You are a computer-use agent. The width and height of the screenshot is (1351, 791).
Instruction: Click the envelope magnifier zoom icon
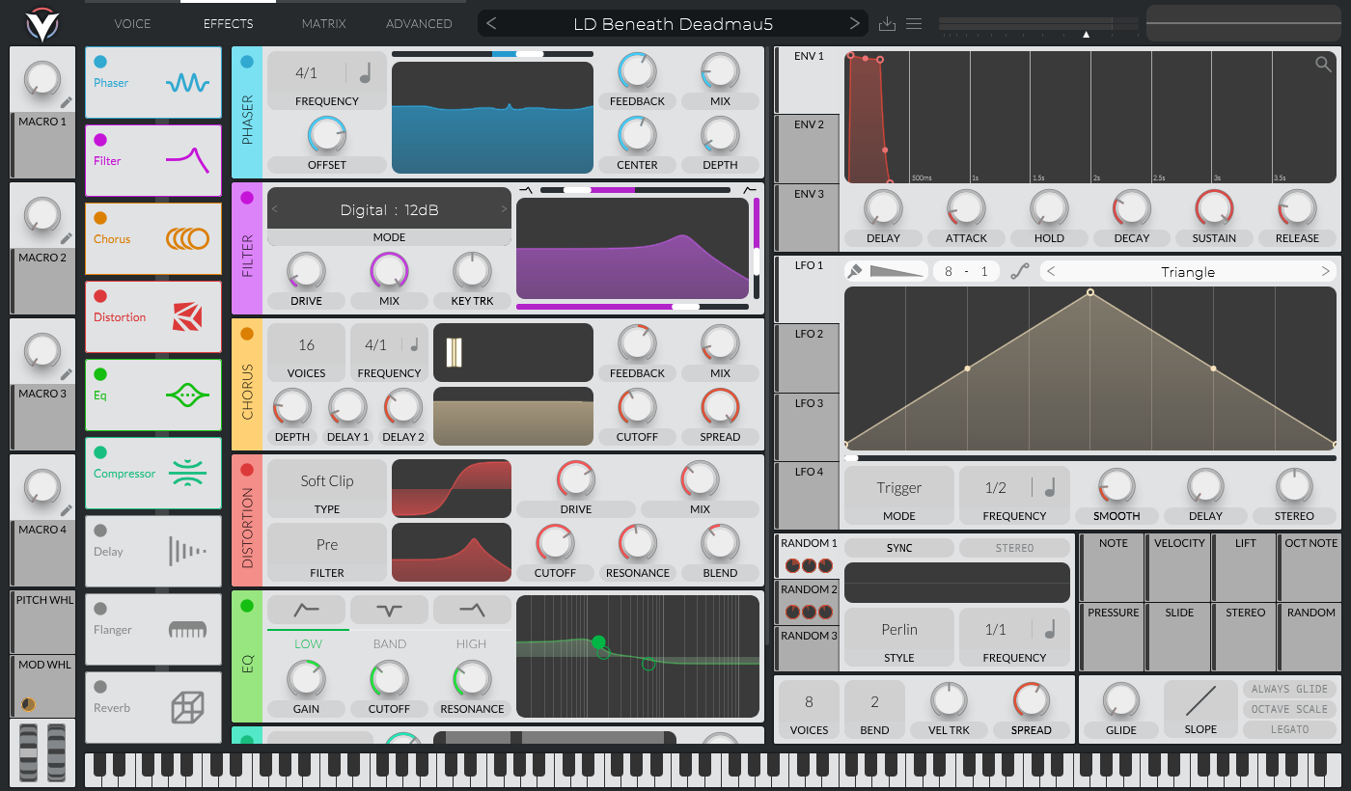tap(1323, 64)
